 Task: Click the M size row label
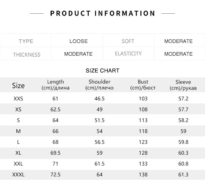[18, 131]
